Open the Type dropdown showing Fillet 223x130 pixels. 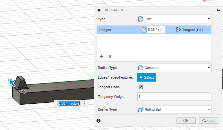tap(174, 19)
